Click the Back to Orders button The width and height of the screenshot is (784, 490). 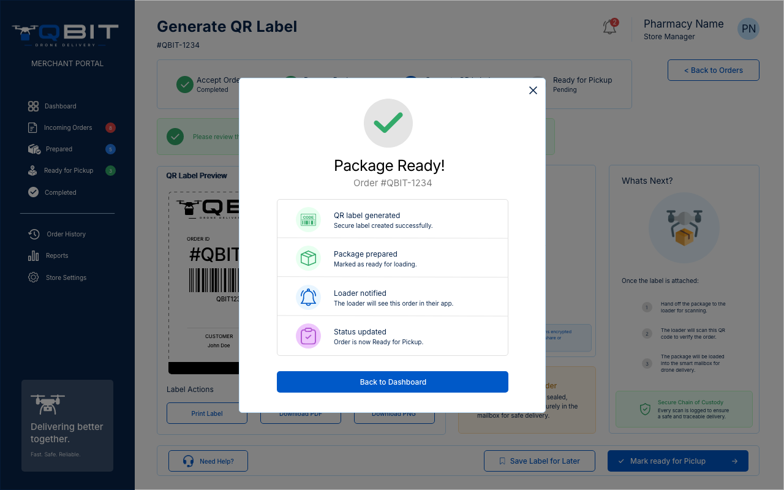pos(714,70)
